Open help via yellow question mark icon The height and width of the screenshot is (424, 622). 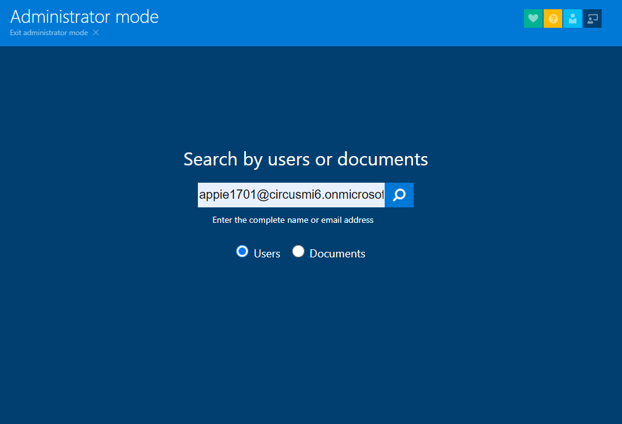click(553, 19)
